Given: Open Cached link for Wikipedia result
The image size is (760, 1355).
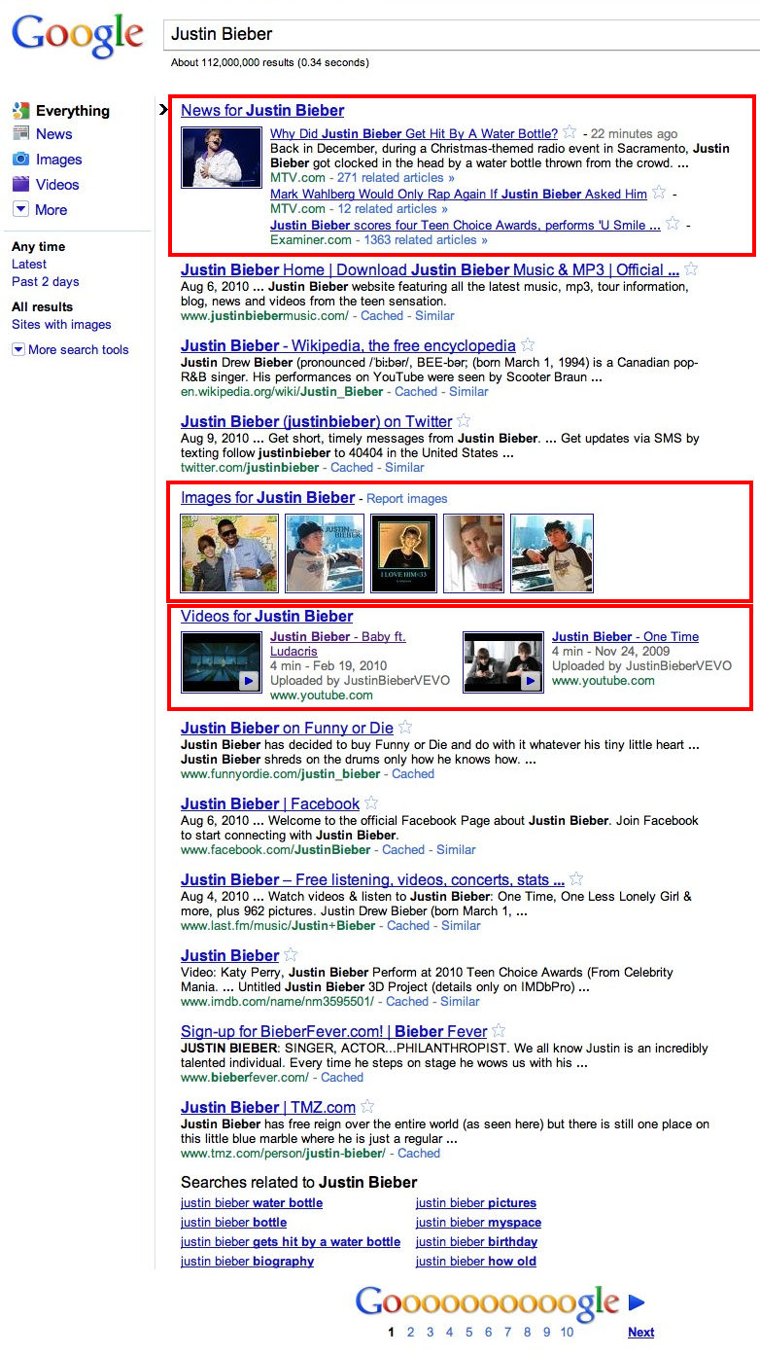Looking at the screenshot, I should click(x=416, y=391).
